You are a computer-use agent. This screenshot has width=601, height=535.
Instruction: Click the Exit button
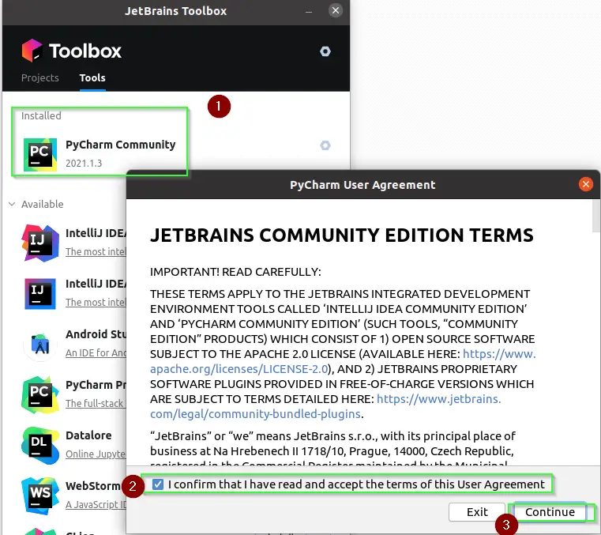[477, 512]
